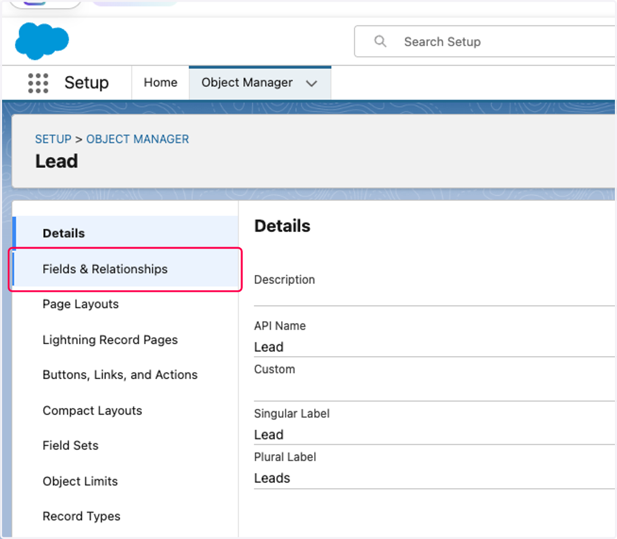
Task: Follow the OBJECT MANAGER breadcrumb link
Action: 137,139
